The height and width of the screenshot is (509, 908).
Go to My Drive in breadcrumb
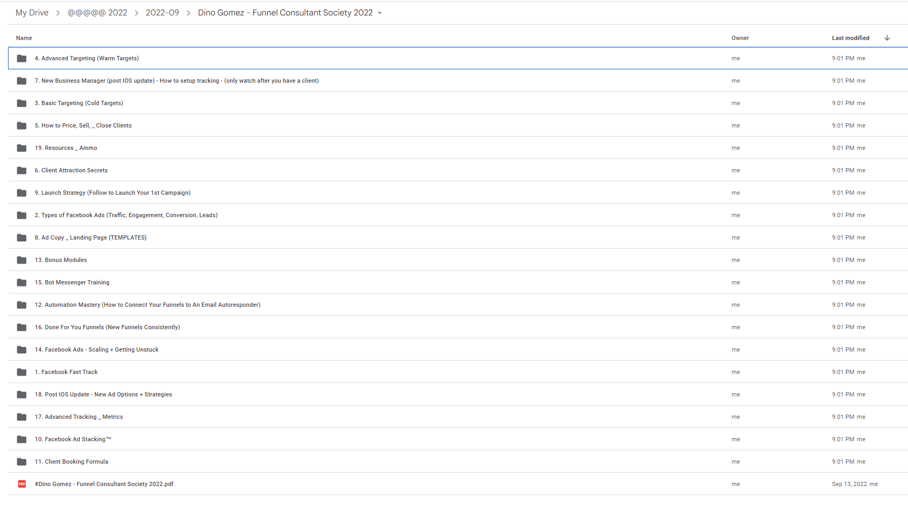click(32, 13)
